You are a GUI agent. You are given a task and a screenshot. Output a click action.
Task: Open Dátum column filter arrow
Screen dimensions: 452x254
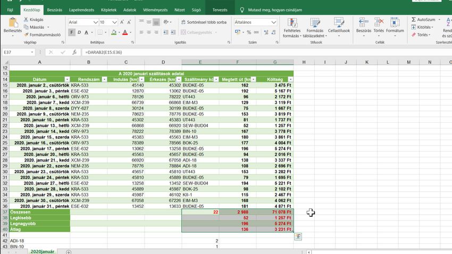click(x=67, y=79)
